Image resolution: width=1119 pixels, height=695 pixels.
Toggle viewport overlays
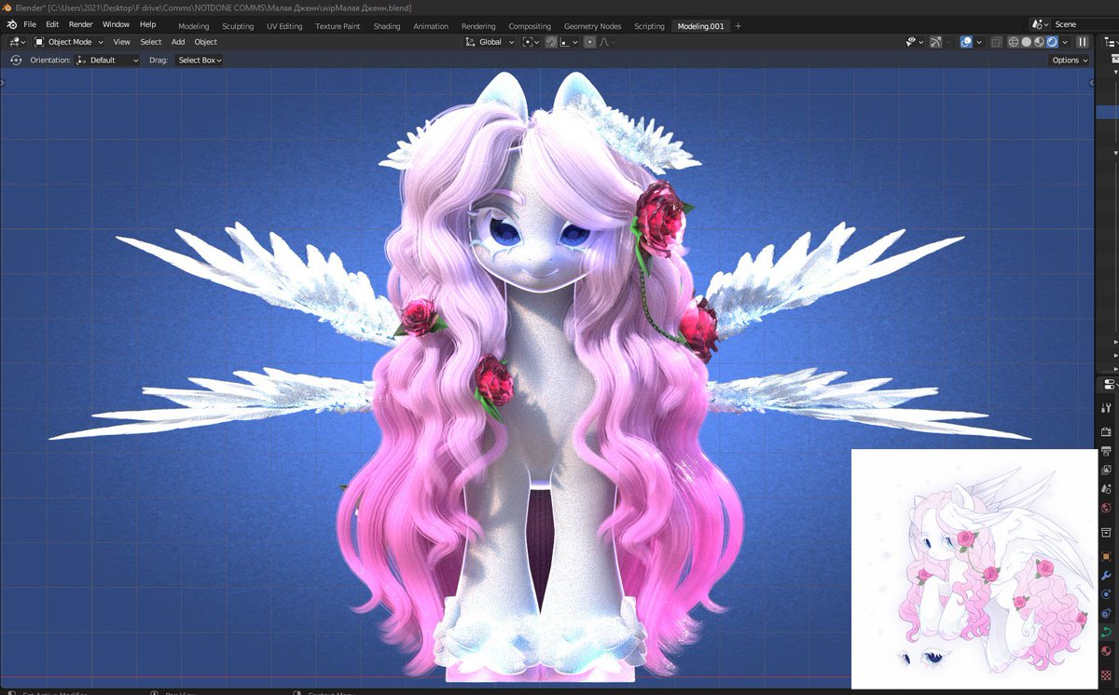click(x=966, y=42)
